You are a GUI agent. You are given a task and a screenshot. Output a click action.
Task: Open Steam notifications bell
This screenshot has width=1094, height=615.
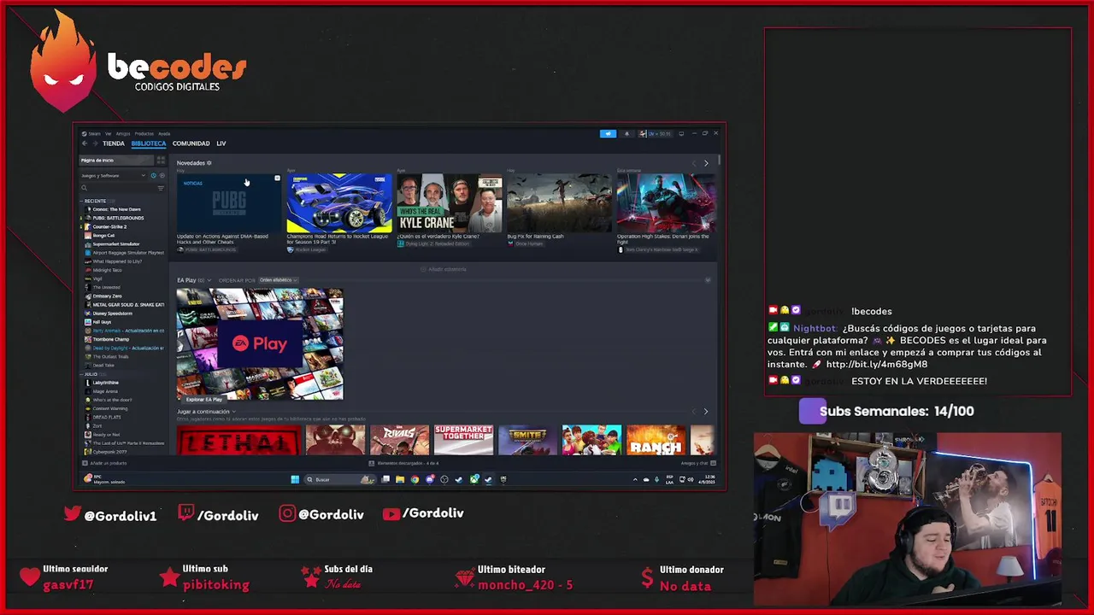pyautogui.click(x=626, y=134)
